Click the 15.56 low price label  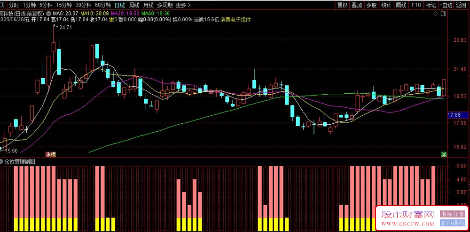[11, 150]
